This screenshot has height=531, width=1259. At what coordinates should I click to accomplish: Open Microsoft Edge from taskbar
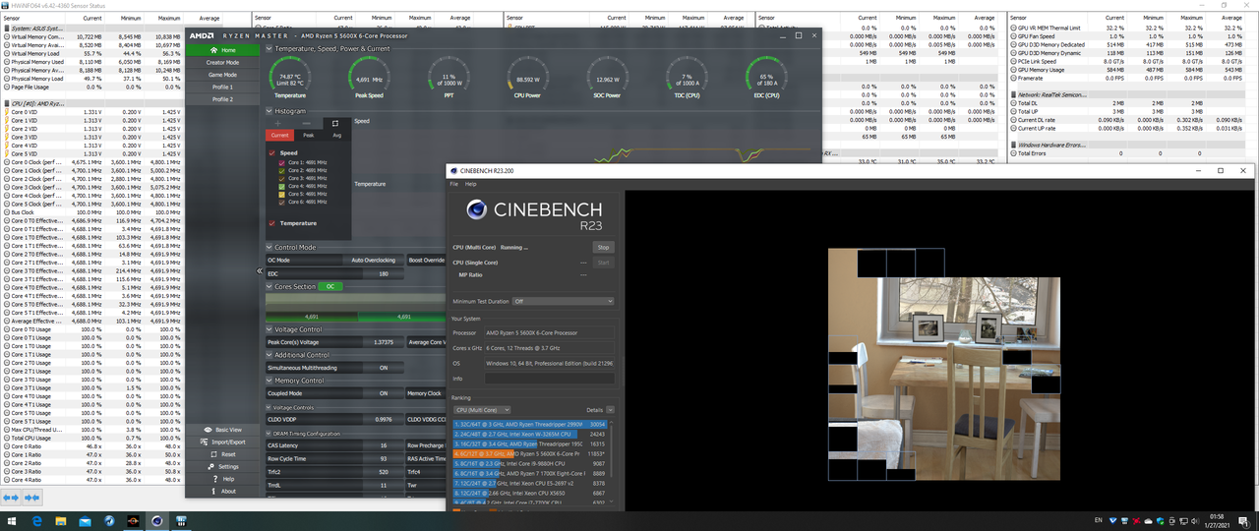pyautogui.click(x=37, y=520)
